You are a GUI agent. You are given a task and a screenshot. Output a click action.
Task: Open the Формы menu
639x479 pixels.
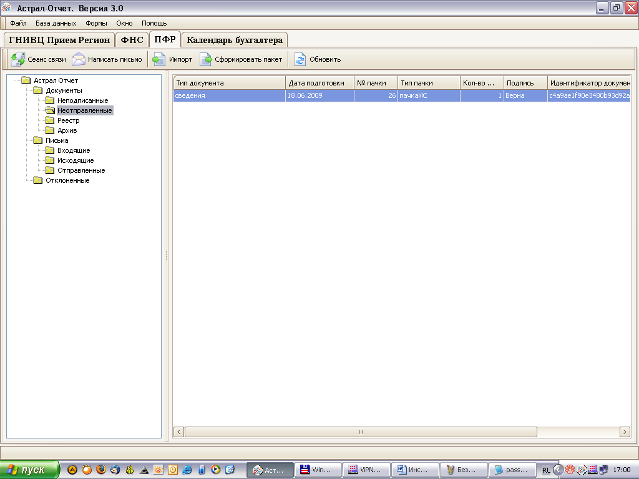(x=96, y=23)
